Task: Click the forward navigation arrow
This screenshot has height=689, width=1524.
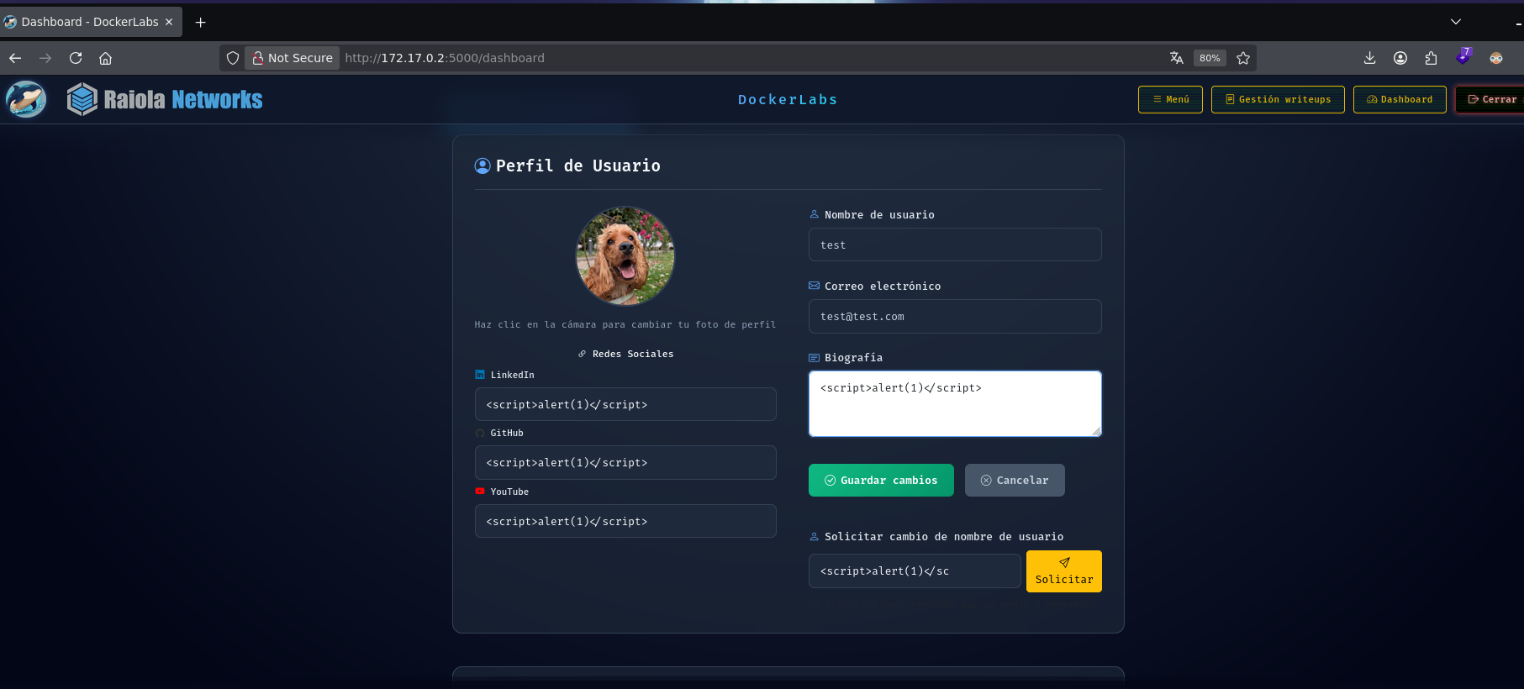Action: tap(45, 58)
